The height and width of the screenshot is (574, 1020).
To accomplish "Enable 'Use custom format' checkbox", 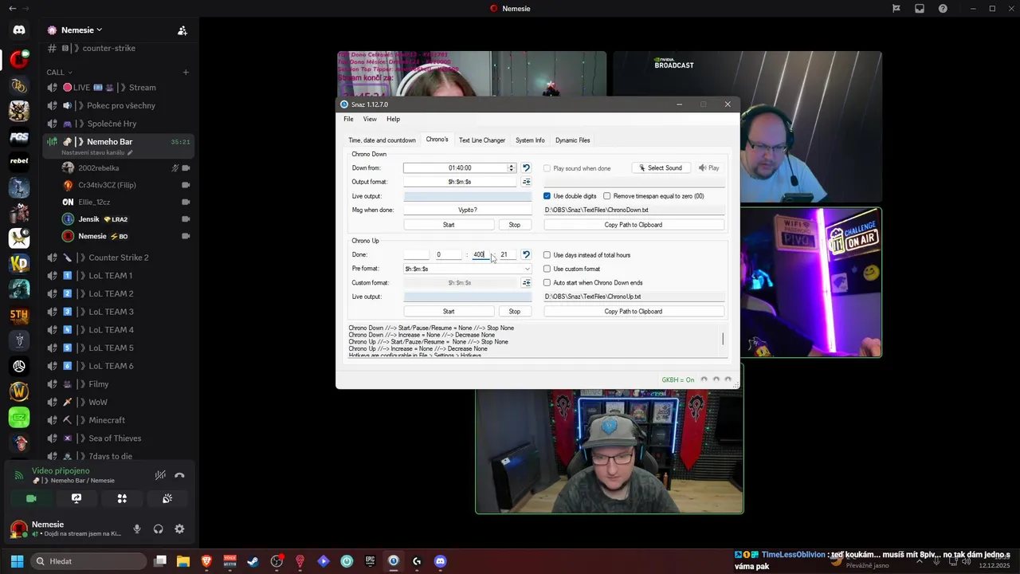I will [547, 269].
